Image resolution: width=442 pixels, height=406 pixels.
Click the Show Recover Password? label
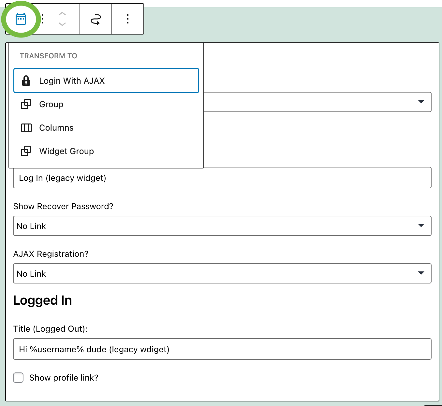click(63, 206)
